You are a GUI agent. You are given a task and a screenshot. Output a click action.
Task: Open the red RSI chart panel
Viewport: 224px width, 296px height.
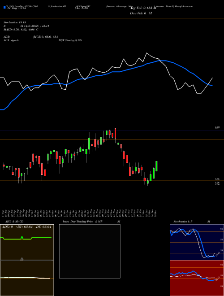[197, 278]
